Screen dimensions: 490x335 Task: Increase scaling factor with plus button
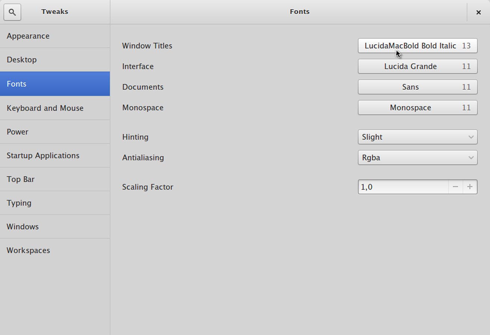pyautogui.click(x=470, y=187)
